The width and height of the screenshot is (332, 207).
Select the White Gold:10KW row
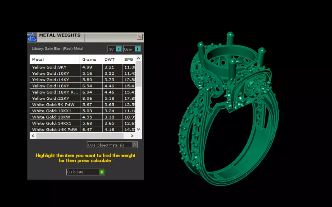coord(83,117)
